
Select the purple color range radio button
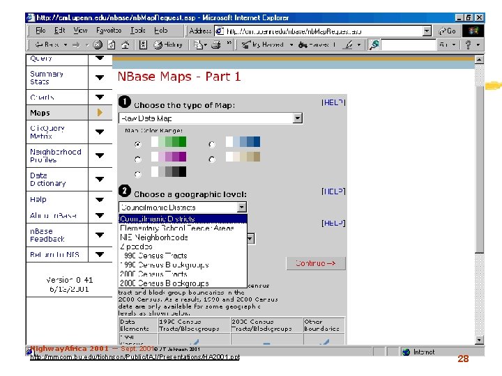pyautogui.click(x=137, y=159)
